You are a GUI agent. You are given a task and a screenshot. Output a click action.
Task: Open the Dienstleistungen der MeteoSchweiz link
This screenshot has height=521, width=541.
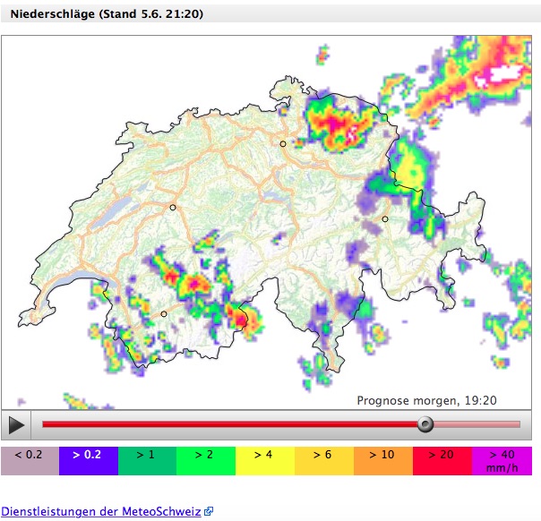tap(101, 512)
